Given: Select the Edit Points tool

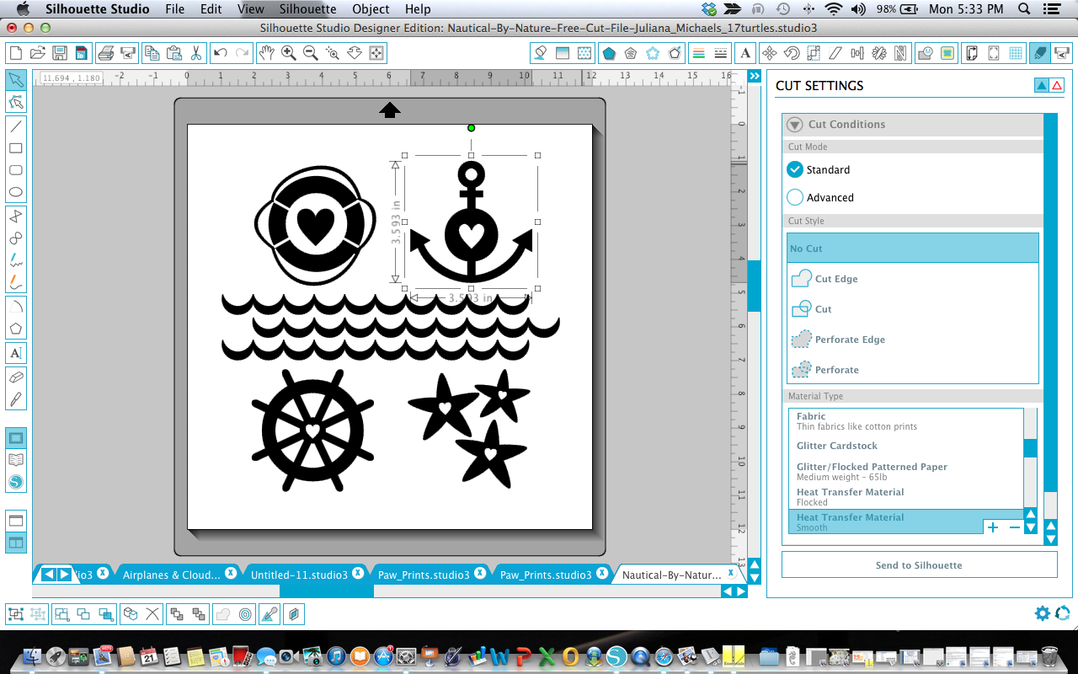Looking at the screenshot, I should 16,102.
